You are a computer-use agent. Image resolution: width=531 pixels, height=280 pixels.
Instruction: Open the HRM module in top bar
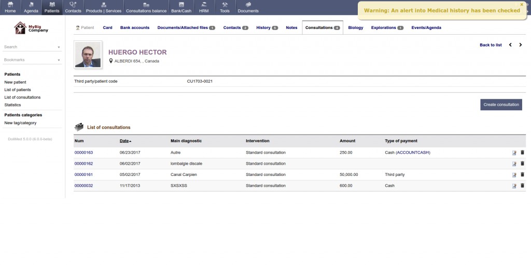point(203,7)
